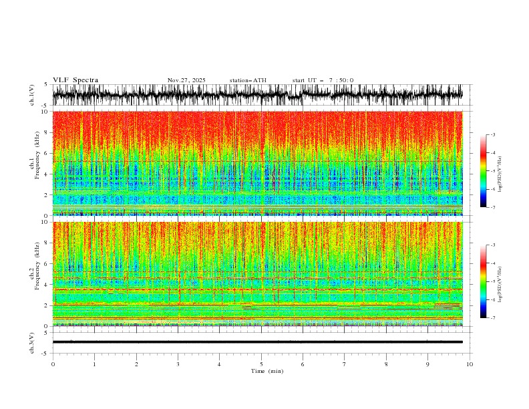Screen dimensions: 529x409
Task: Click the "8" tick on the Time axis
Action: [386, 364]
